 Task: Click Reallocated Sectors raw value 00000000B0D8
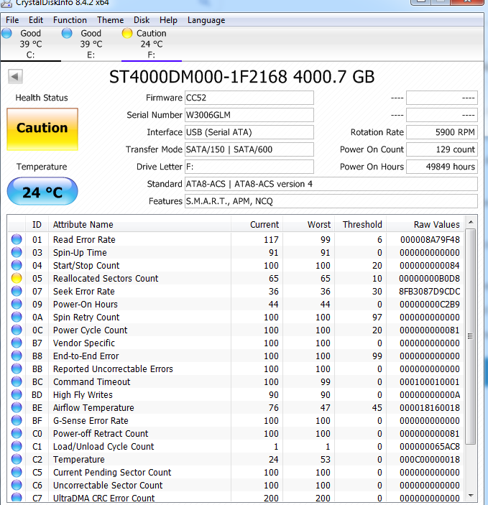pyautogui.click(x=429, y=278)
